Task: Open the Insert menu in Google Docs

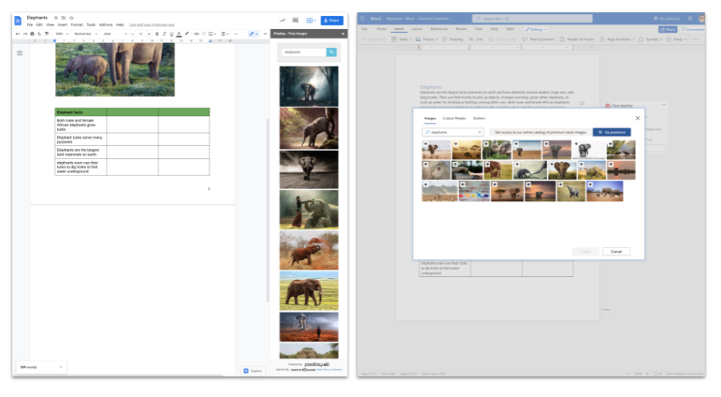Action: pyautogui.click(x=62, y=25)
